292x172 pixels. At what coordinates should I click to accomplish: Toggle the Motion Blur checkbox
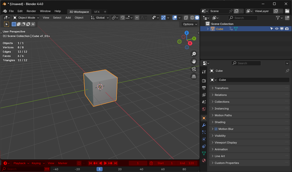pos(216,129)
